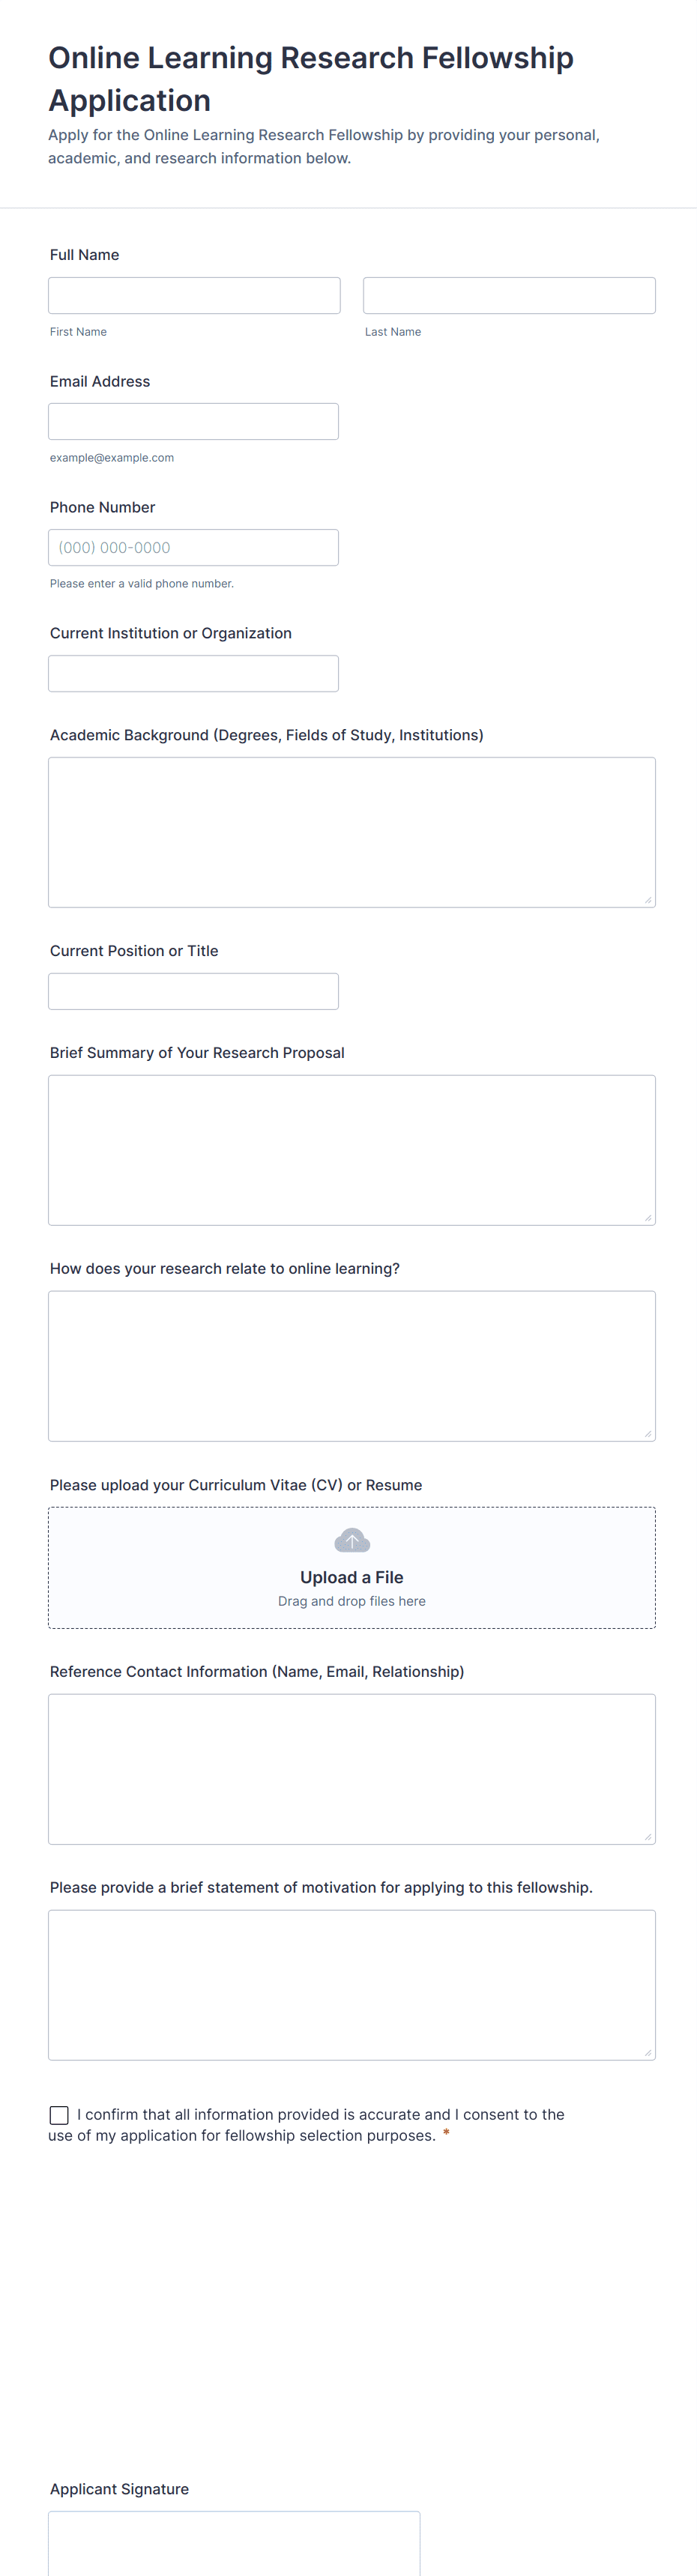Click resize handle of motivation statement textarea
Screen dimensions: 697x2576
point(648,2053)
